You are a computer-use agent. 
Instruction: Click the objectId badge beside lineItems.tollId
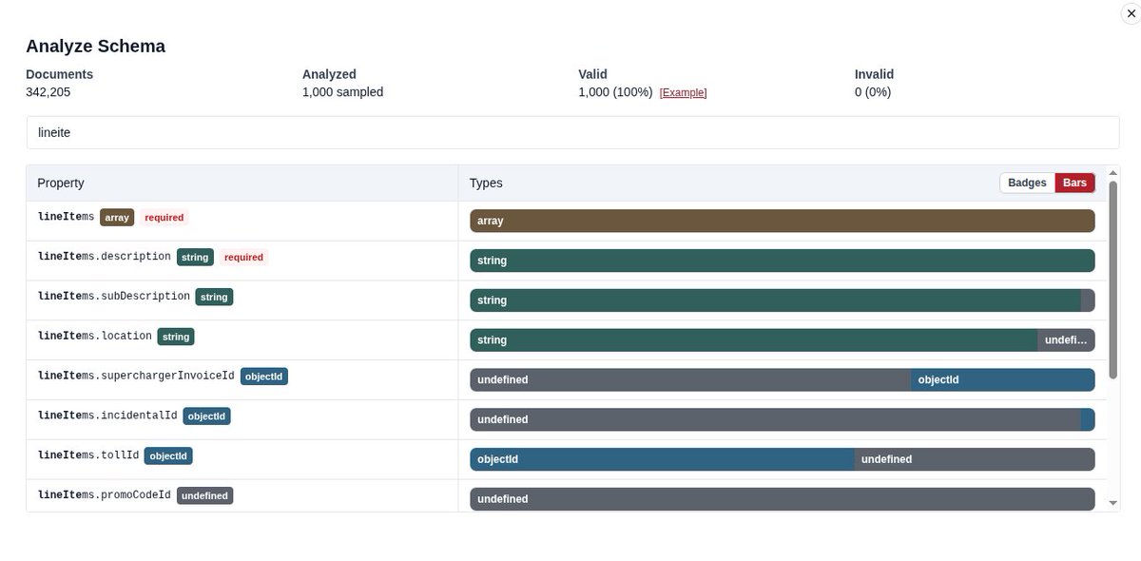click(168, 456)
